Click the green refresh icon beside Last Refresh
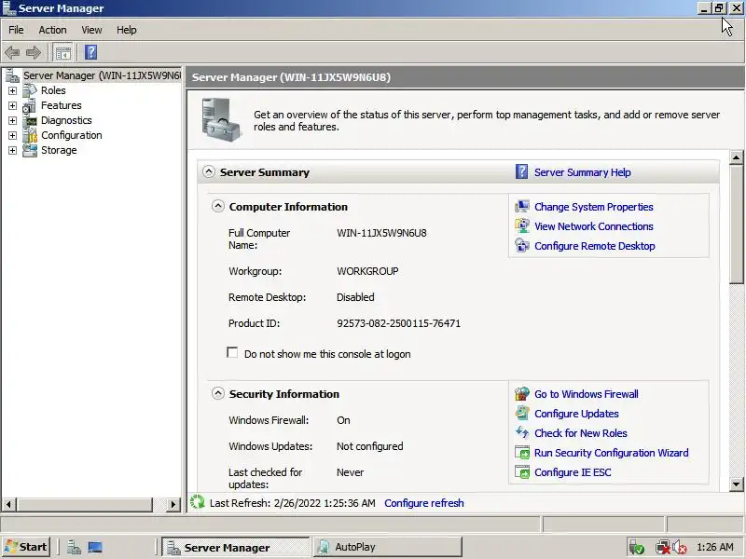The height and width of the screenshot is (559, 746). coord(197,502)
